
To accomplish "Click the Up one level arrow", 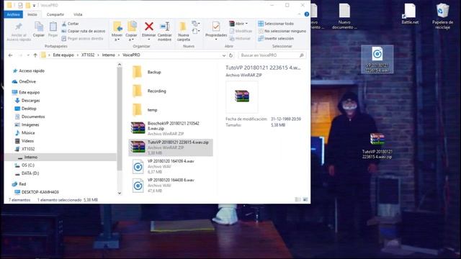I will click(x=35, y=55).
